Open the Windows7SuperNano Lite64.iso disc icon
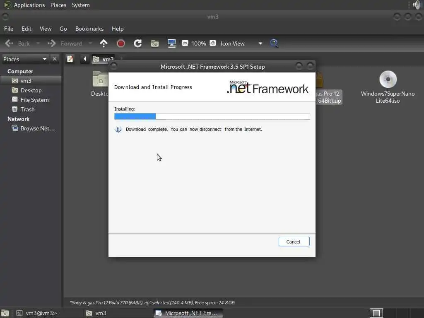The width and height of the screenshot is (424, 318). [x=388, y=79]
